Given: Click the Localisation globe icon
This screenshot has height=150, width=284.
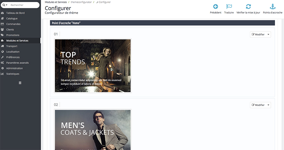Looking at the screenshot, I should [2, 51].
